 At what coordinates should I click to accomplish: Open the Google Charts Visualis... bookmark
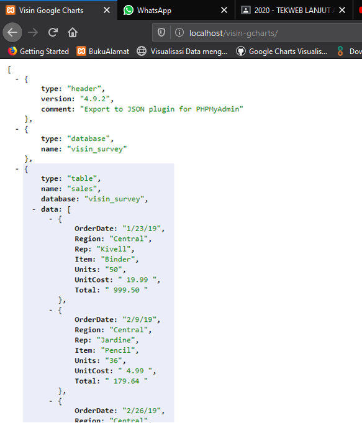tap(282, 52)
